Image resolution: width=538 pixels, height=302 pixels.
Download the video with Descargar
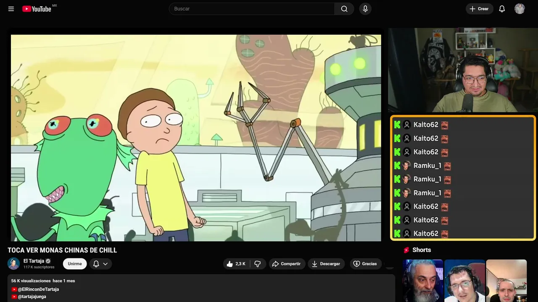click(x=326, y=264)
